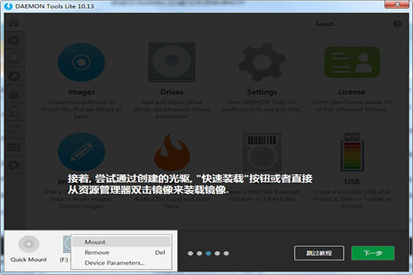This screenshot has height=275, width=413.
Task: Click the first tutorial page dot
Action: tap(189, 254)
